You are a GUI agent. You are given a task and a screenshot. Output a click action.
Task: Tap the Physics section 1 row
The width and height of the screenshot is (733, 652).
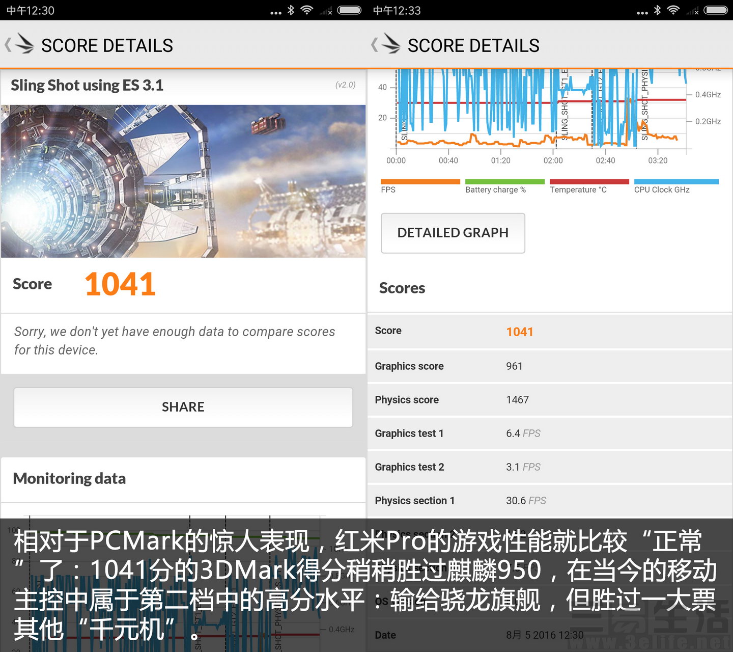coord(550,501)
